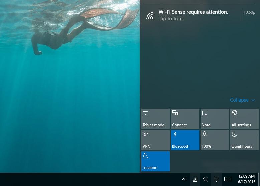This screenshot has width=260, height=186.
Task: Toggle Tablet mode quick action
Action: (x=155, y=119)
